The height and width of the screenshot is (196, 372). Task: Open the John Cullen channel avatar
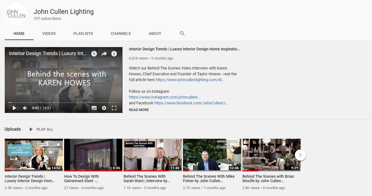click(x=16, y=14)
